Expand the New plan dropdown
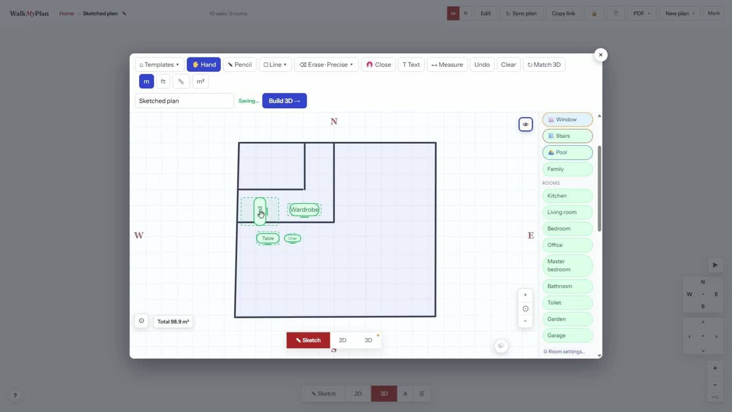Screen dimensions: 732x412 point(680,14)
